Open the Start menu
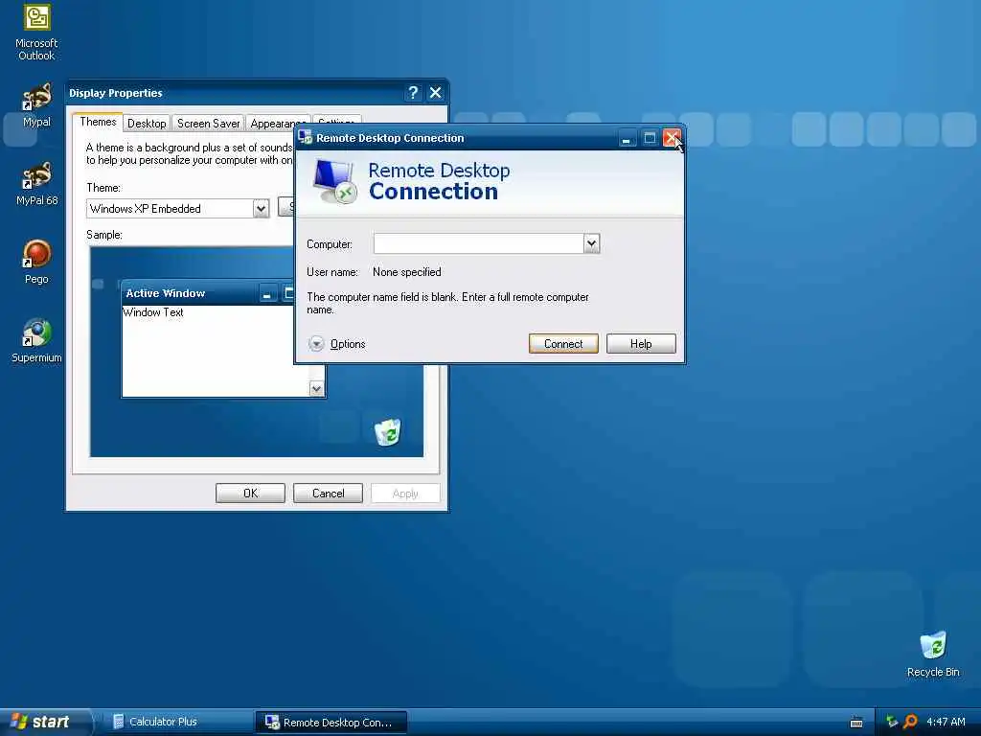981x736 pixels. [45, 722]
